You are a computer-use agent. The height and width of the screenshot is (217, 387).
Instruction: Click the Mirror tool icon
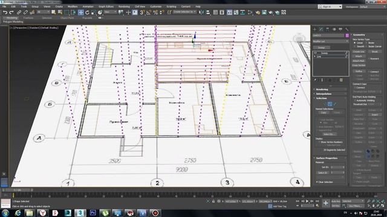tap(201, 12)
